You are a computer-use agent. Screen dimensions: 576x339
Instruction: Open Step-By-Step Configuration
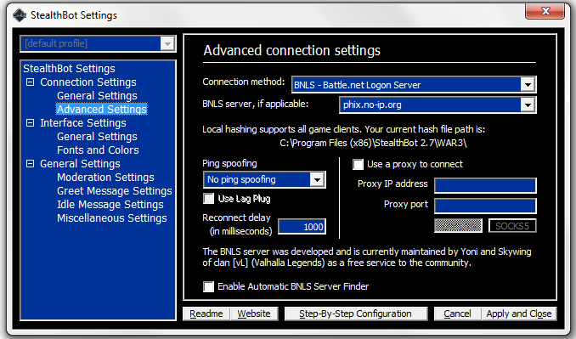356,314
